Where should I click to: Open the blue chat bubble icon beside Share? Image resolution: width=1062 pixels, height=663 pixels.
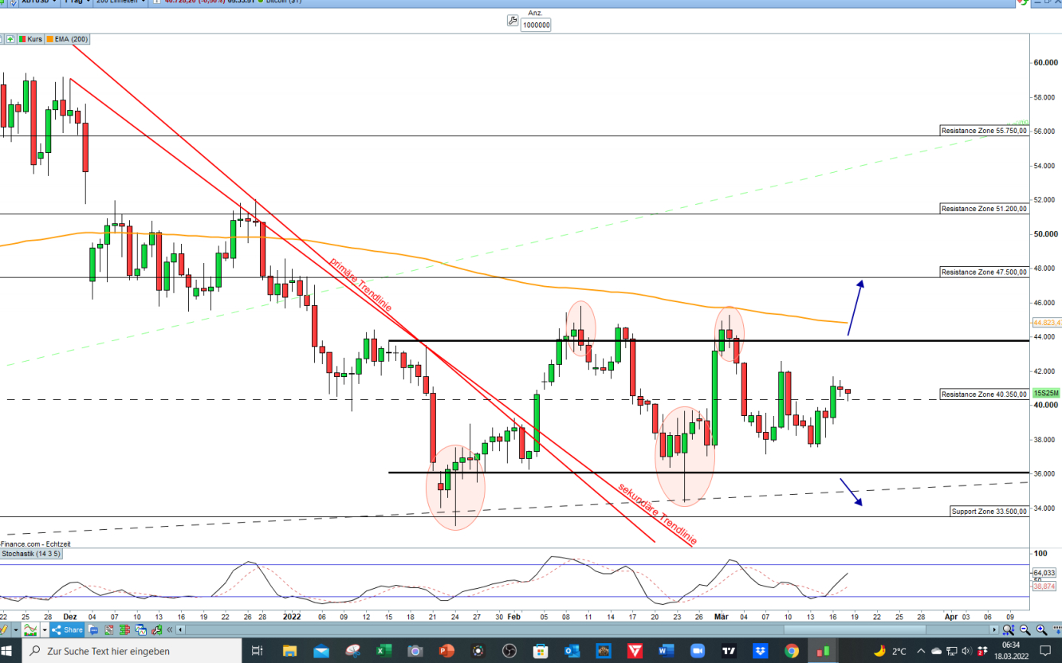(92, 630)
